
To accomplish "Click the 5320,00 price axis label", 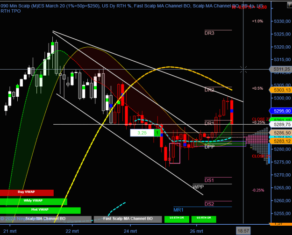I will pos(282,47).
